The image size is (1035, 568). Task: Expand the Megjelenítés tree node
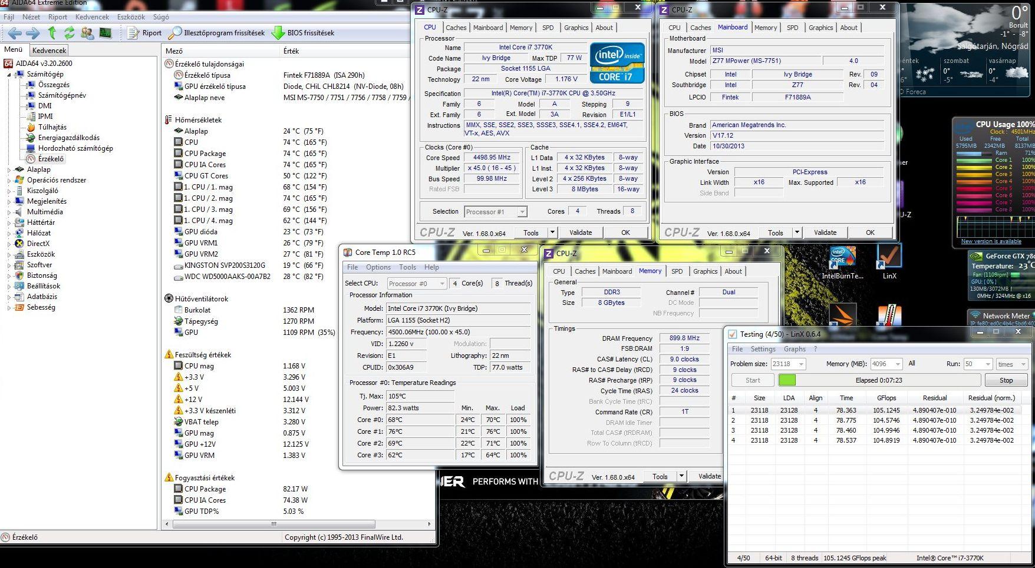[9, 202]
